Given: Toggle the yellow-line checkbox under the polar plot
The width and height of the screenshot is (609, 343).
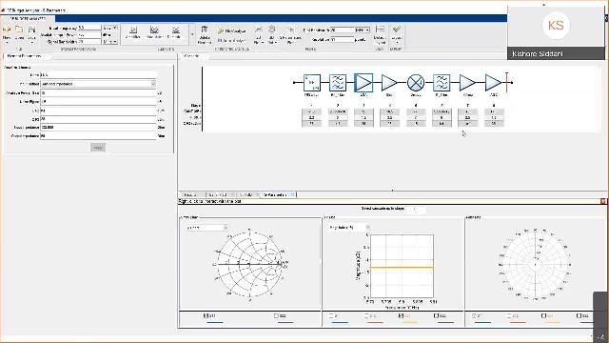Looking at the screenshot, I should click(x=543, y=315).
